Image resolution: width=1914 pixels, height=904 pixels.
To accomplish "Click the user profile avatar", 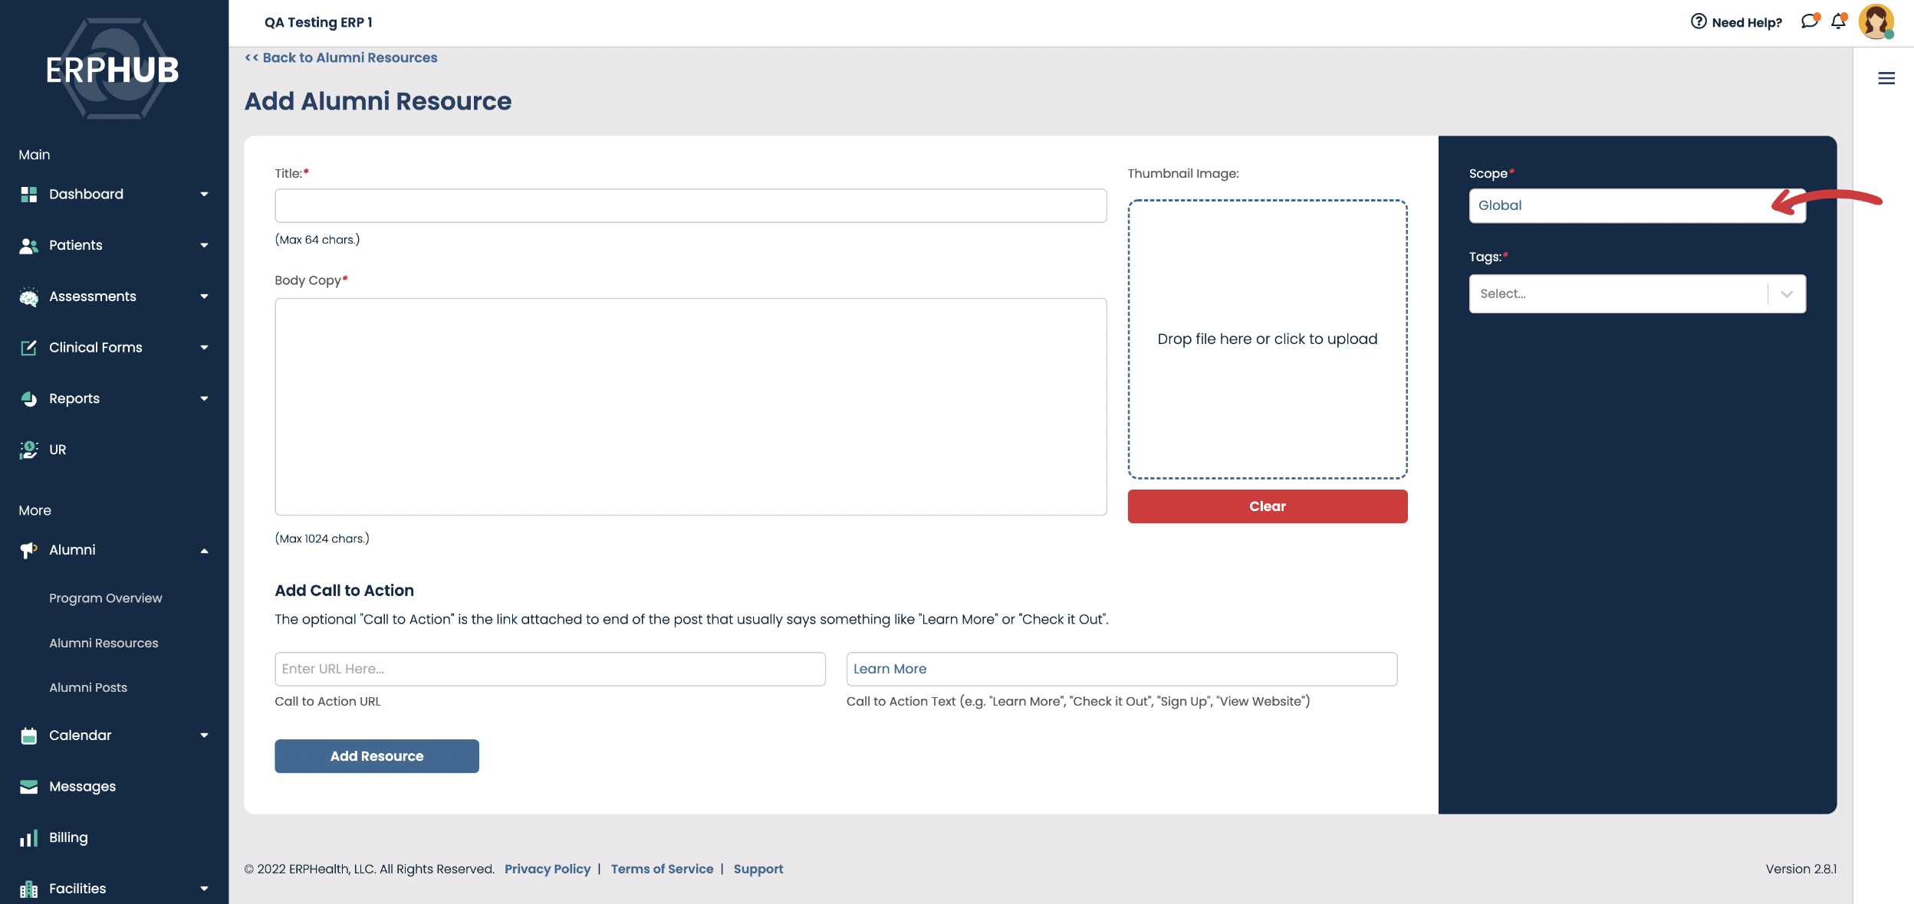I will 1876,21.
